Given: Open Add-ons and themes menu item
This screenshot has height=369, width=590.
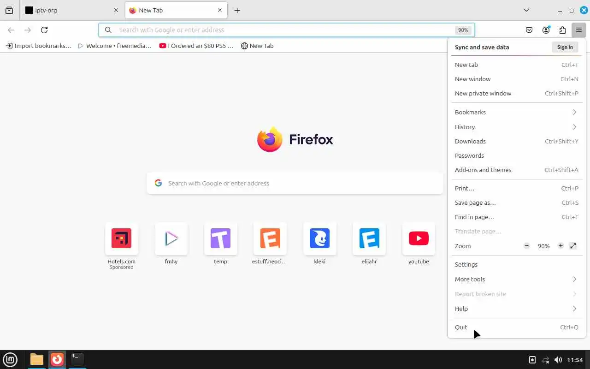Looking at the screenshot, I should click(516, 170).
